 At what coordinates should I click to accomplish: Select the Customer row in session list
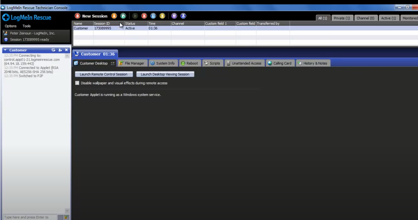(245, 28)
